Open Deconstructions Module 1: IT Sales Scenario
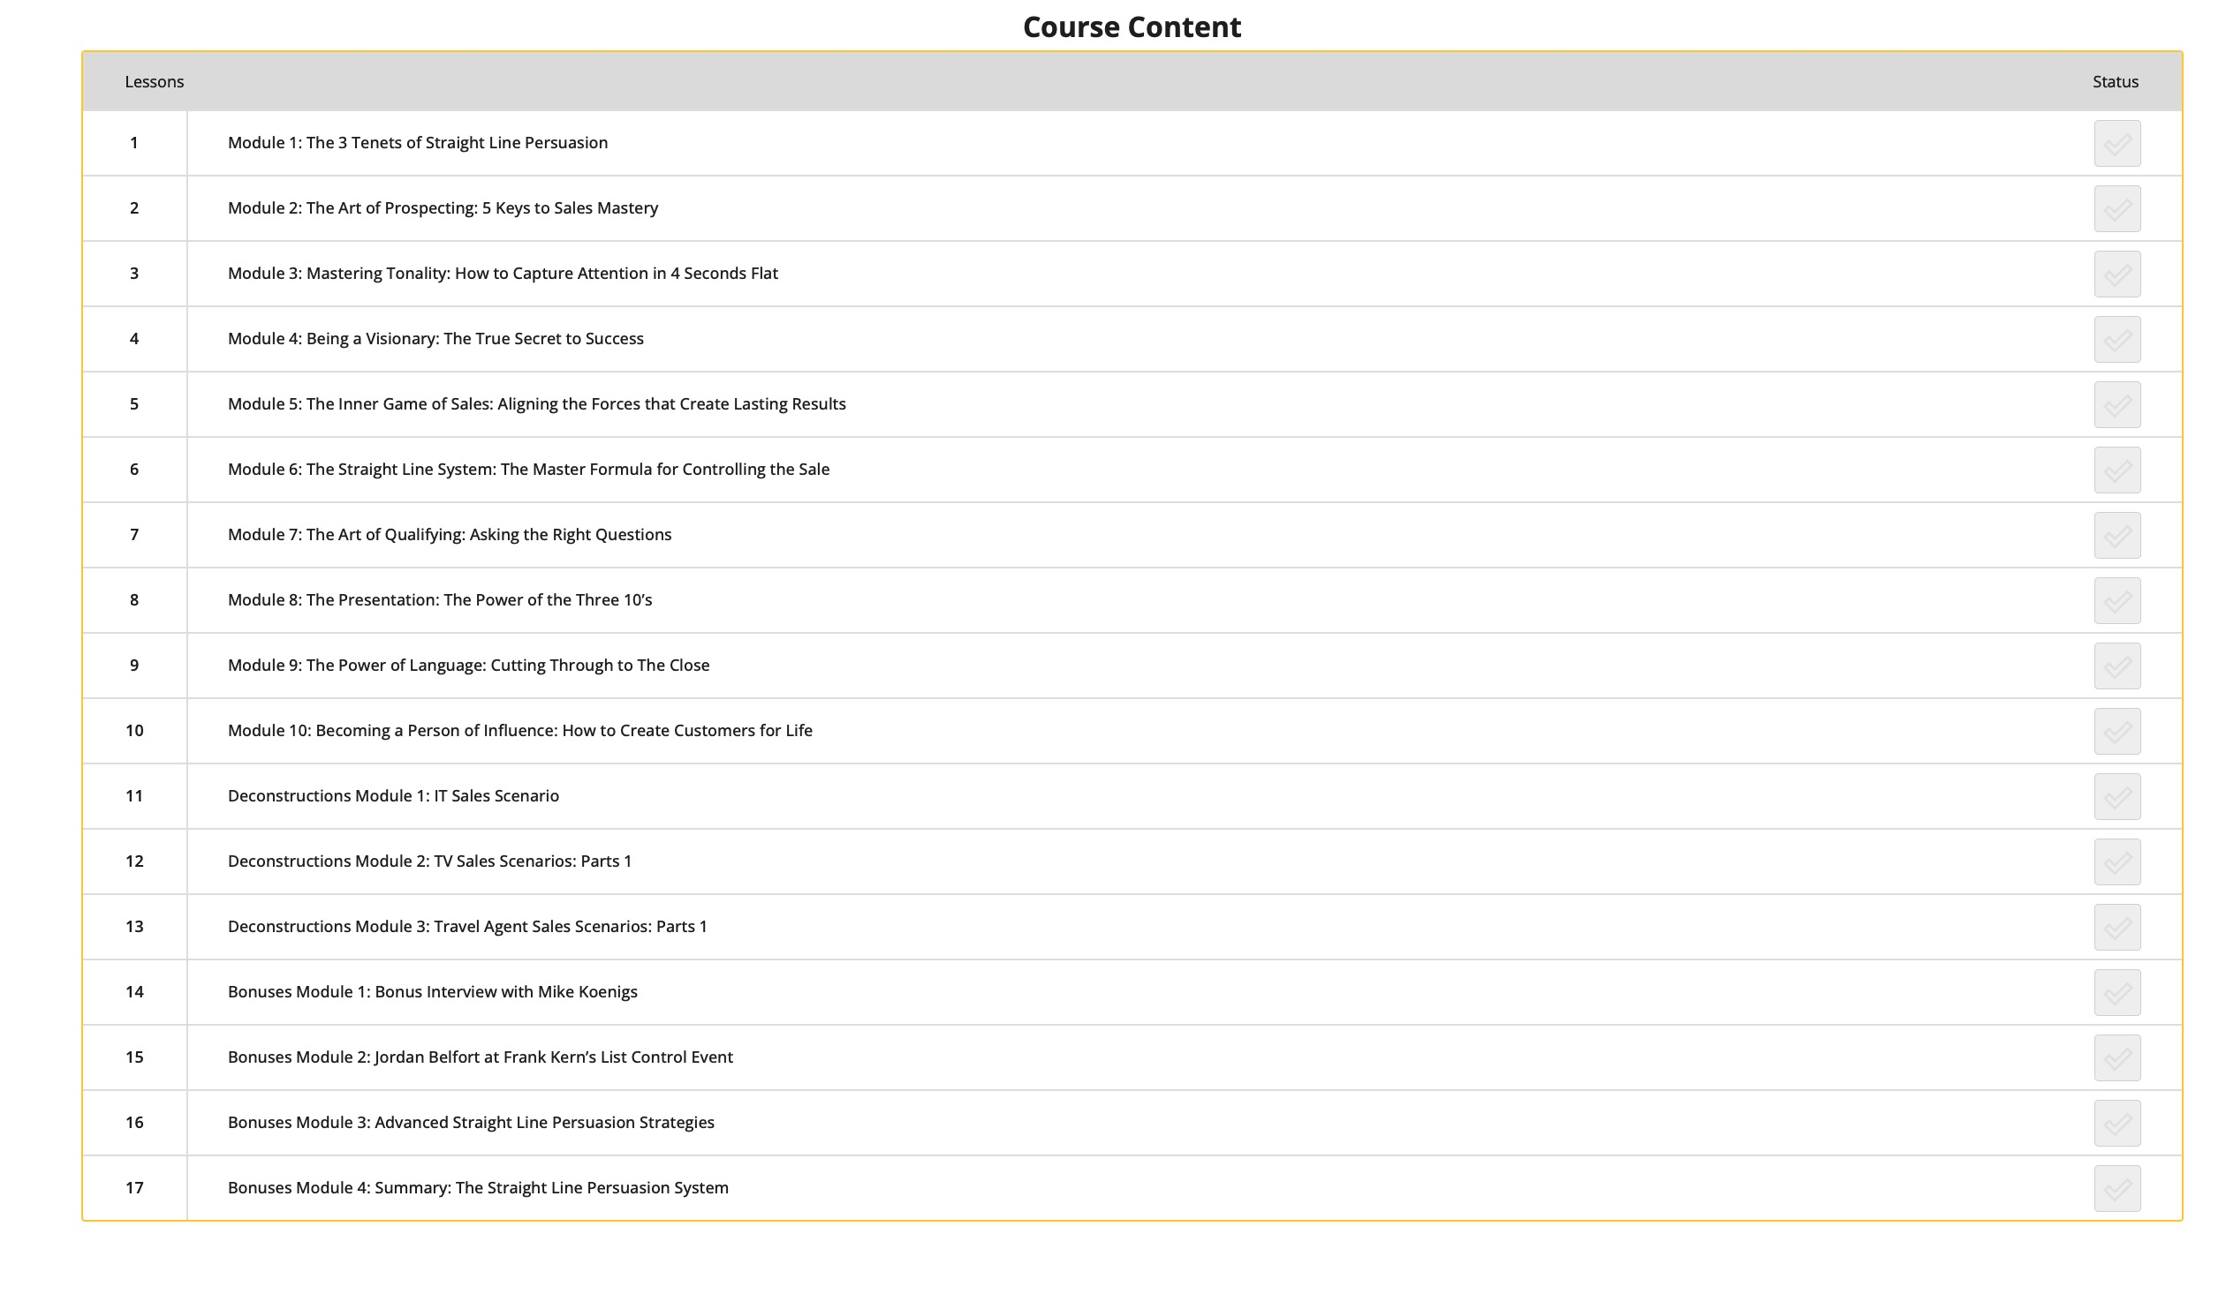2226x1294 pixels. coord(393,796)
